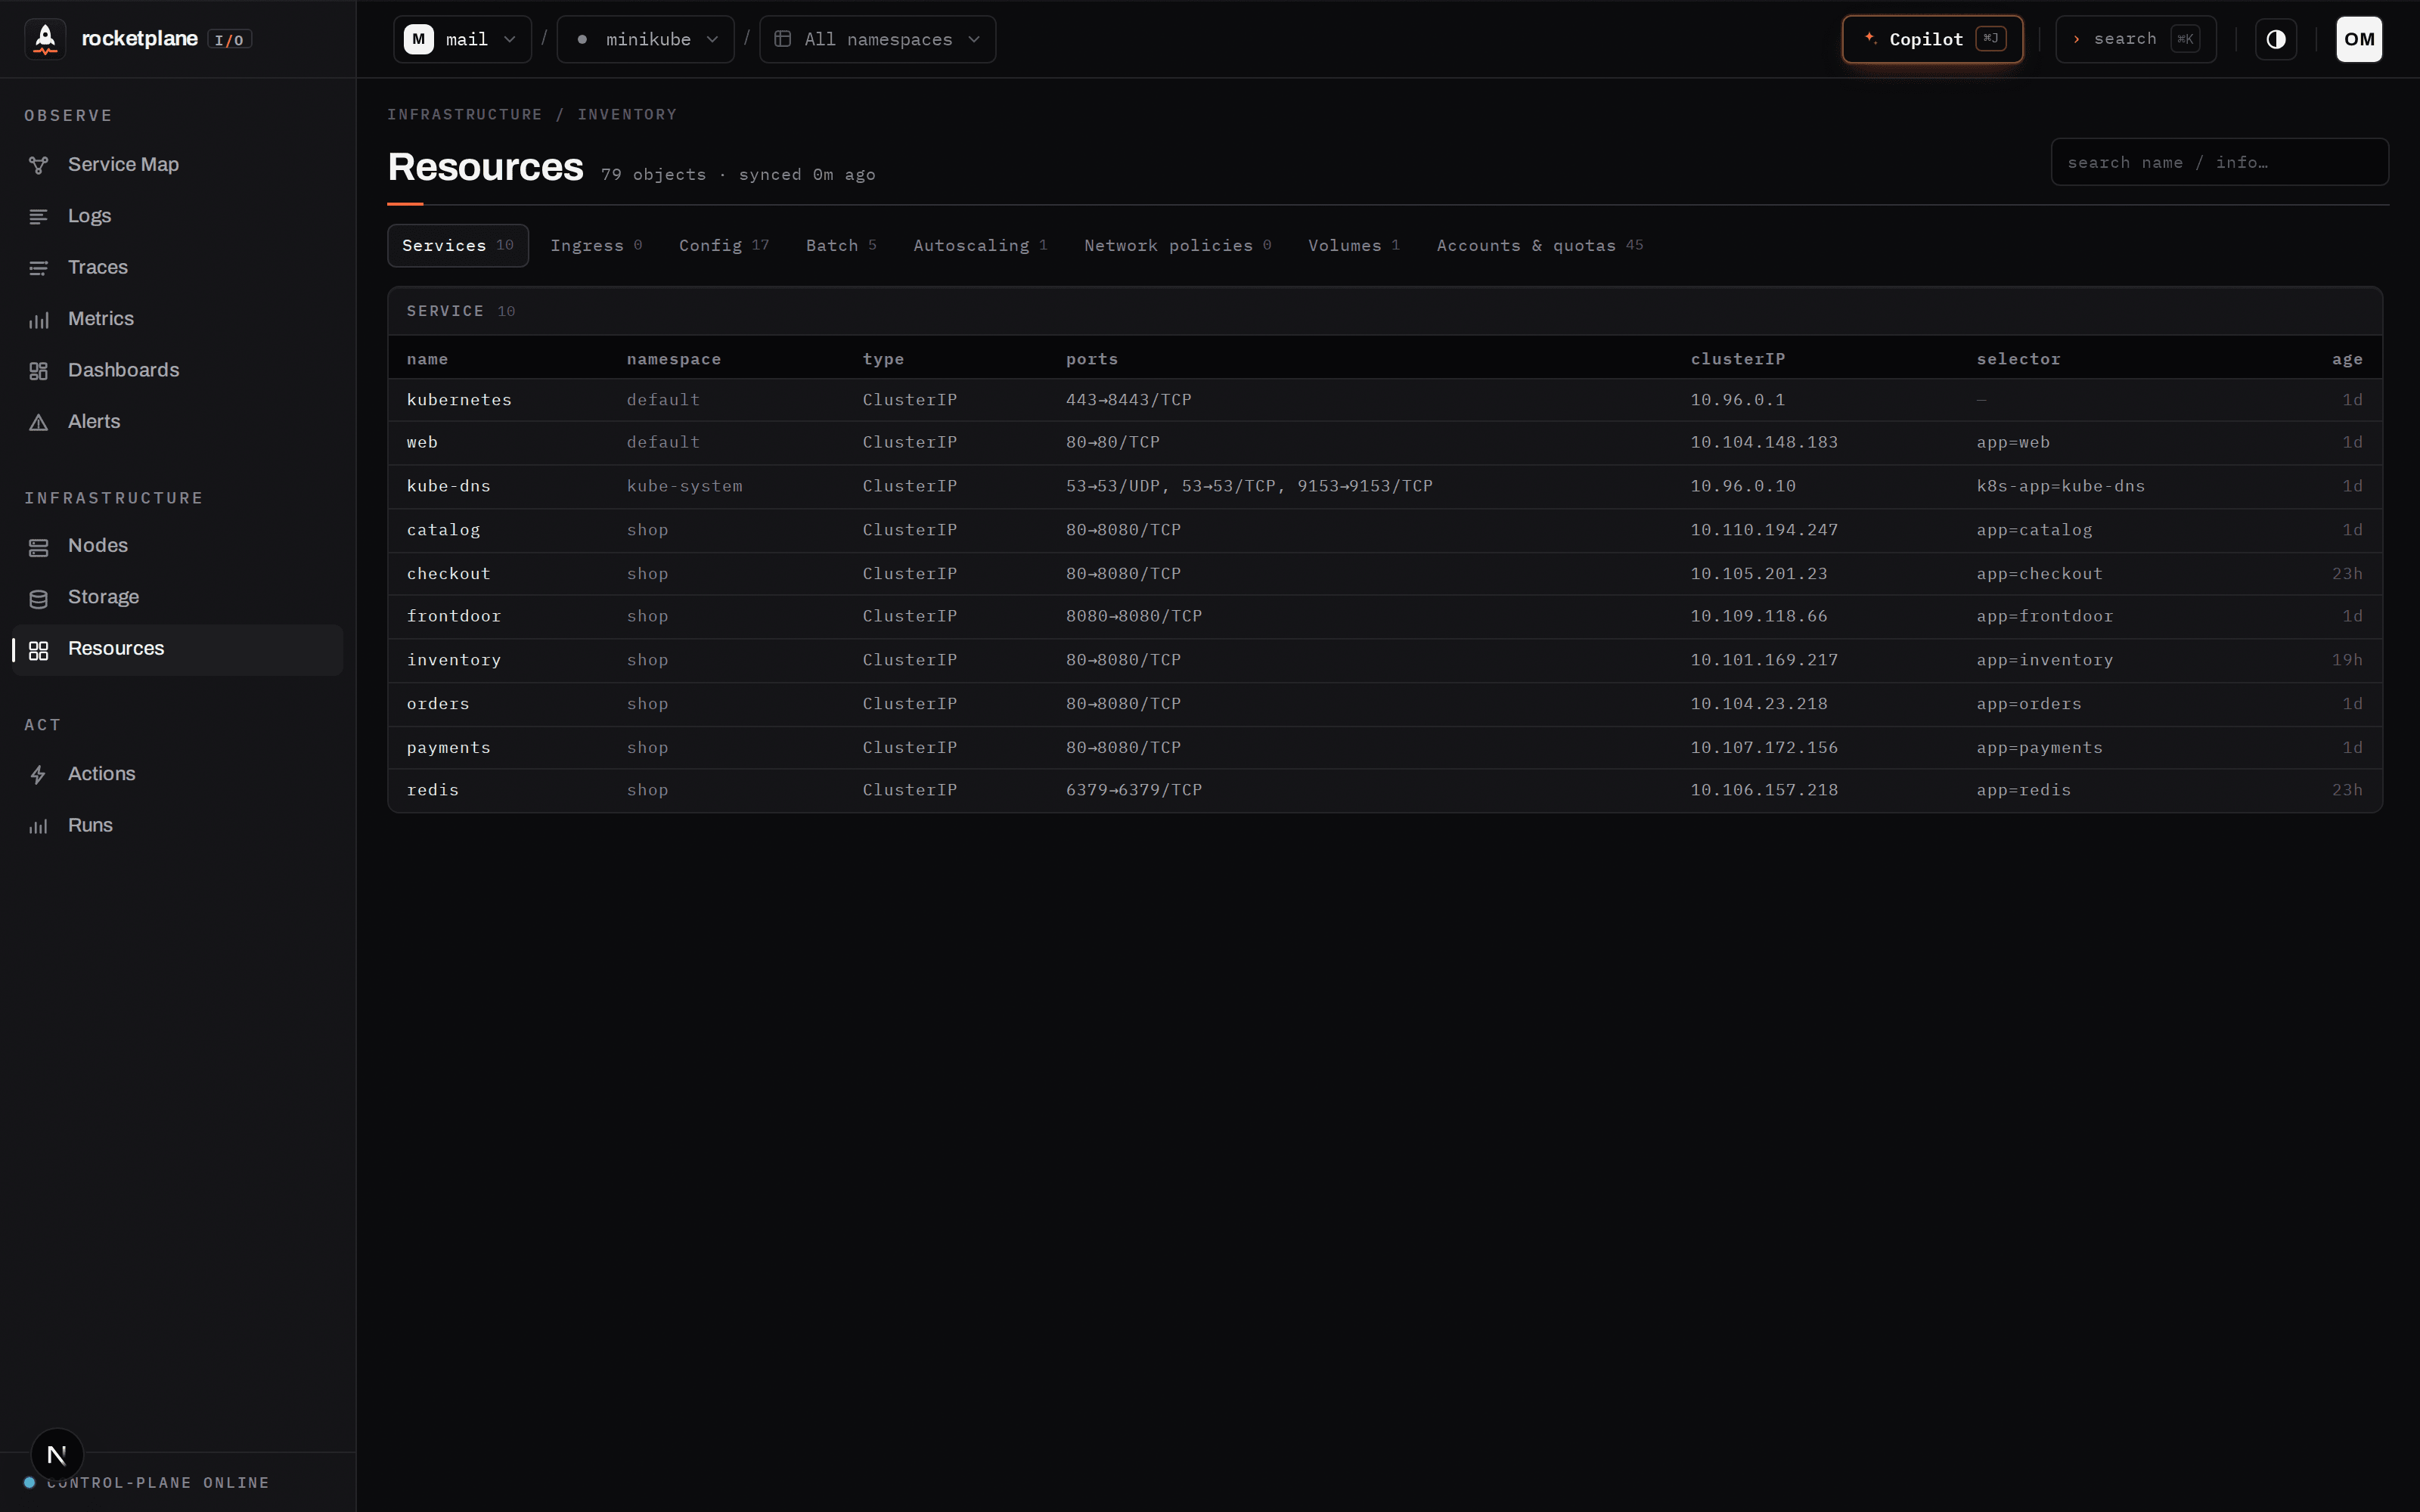The height and width of the screenshot is (1512, 2420).
Task: Select the kubernetes service row name
Action: (458, 400)
